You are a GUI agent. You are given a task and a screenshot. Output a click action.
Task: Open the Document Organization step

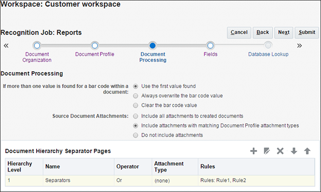37,57
